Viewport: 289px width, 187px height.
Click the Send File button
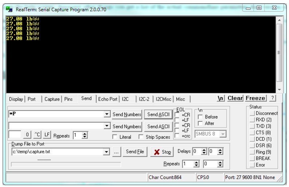click(135, 152)
